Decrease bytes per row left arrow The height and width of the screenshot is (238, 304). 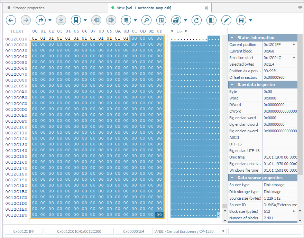click(172, 31)
